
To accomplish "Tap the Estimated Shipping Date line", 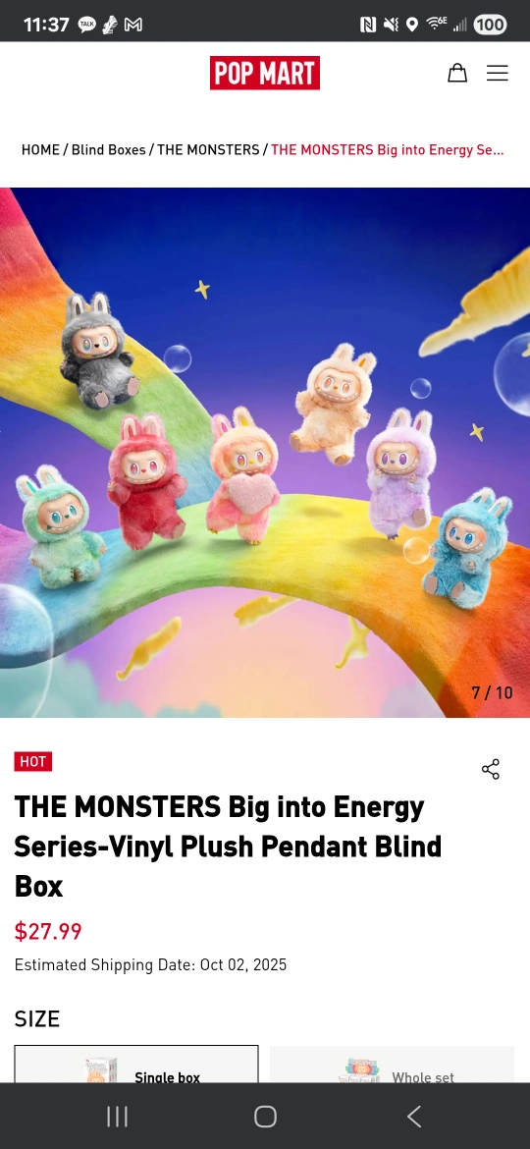I will 151,964.
